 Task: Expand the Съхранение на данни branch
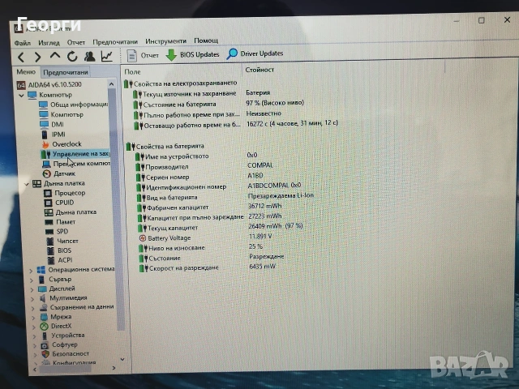(x=32, y=308)
